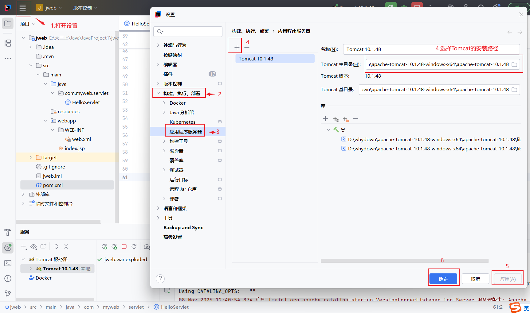This screenshot has width=530, height=313.
Task: Open the Problems tool window icon
Action: click(8, 278)
